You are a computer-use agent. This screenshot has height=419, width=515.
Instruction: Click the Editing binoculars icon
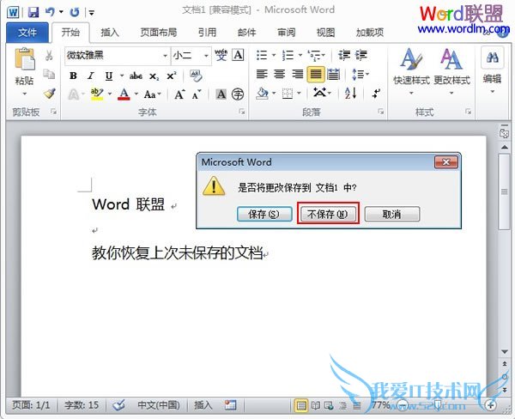click(x=492, y=58)
